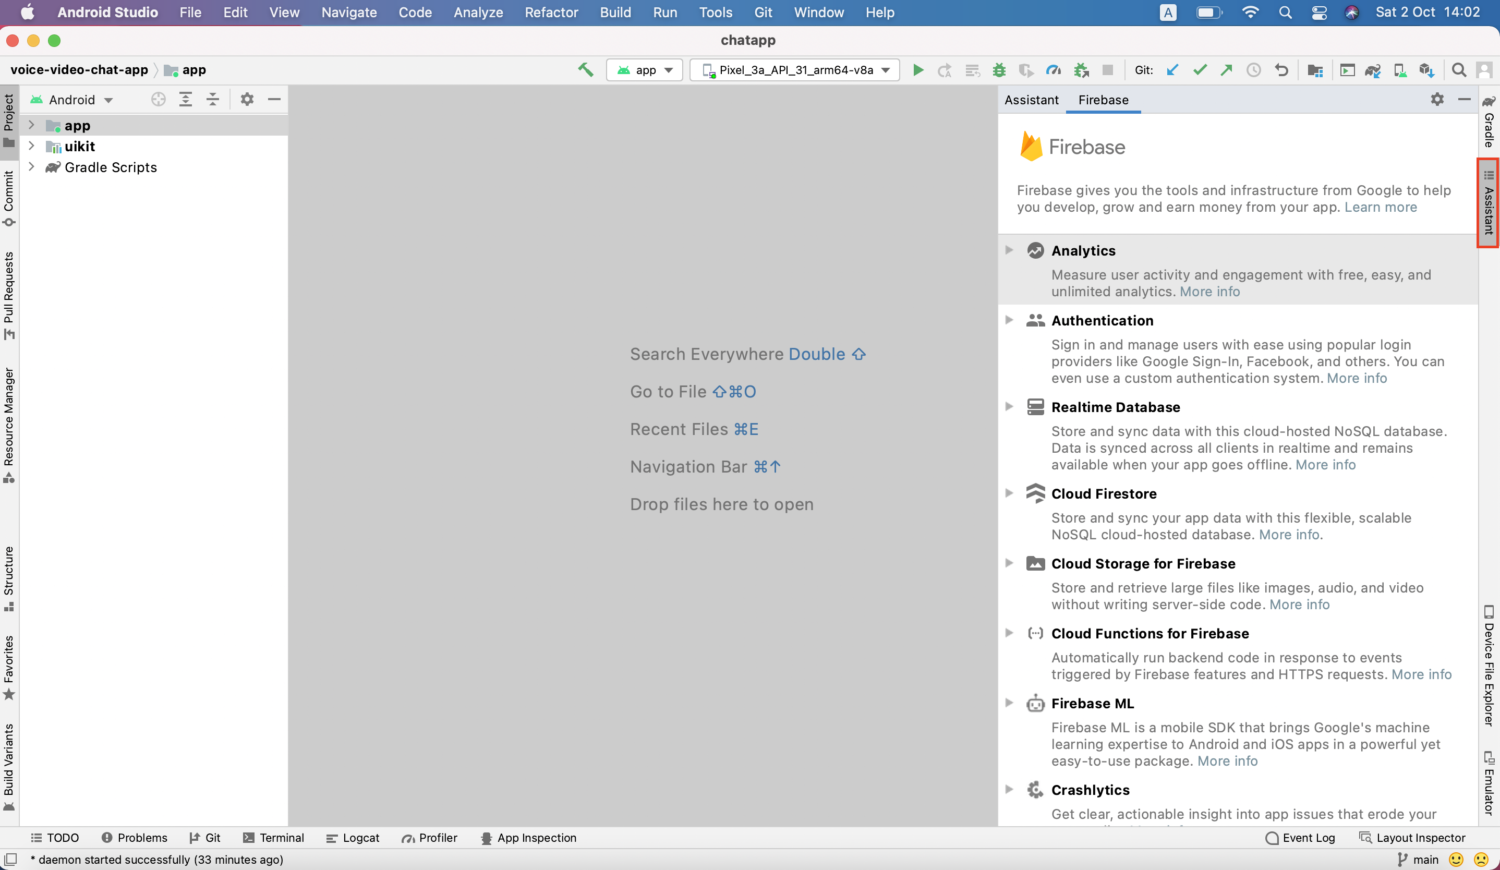The image size is (1500, 870).
Task: Open Assistant panel settings gear
Action: [x=1437, y=100]
